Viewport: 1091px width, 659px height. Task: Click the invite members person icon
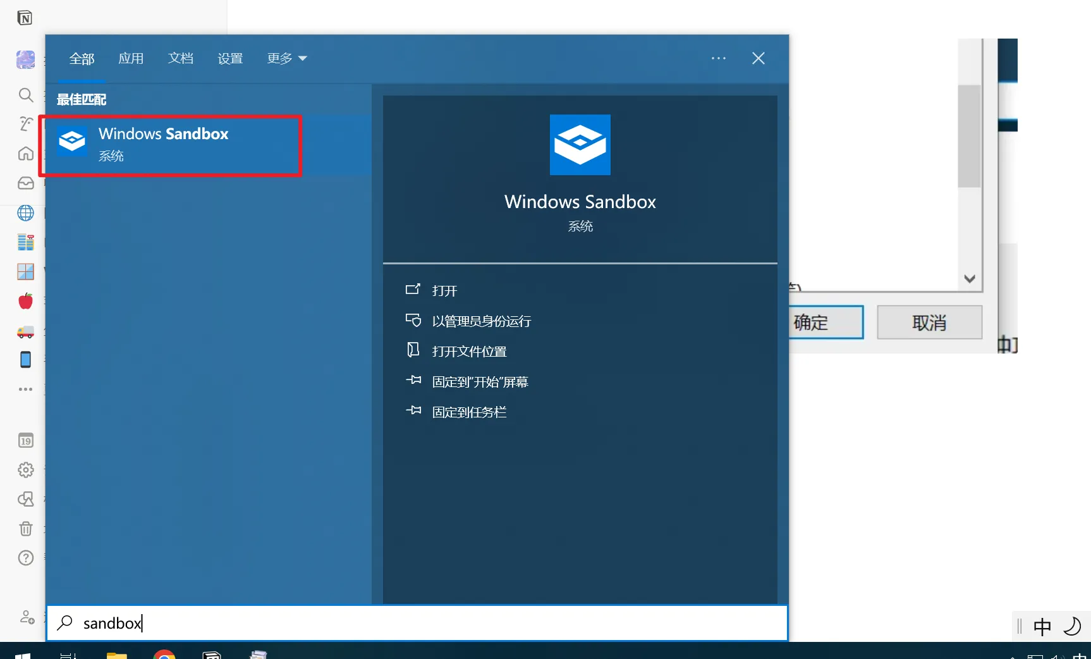(27, 617)
